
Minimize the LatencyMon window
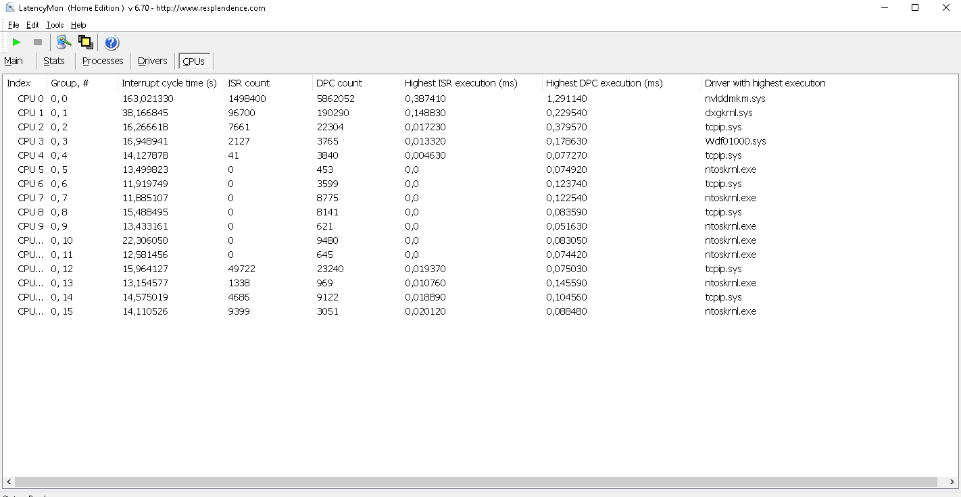(x=885, y=8)
